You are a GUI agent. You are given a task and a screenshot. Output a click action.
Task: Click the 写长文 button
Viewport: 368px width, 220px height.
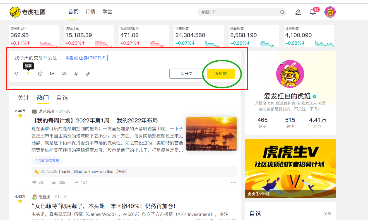187,74
